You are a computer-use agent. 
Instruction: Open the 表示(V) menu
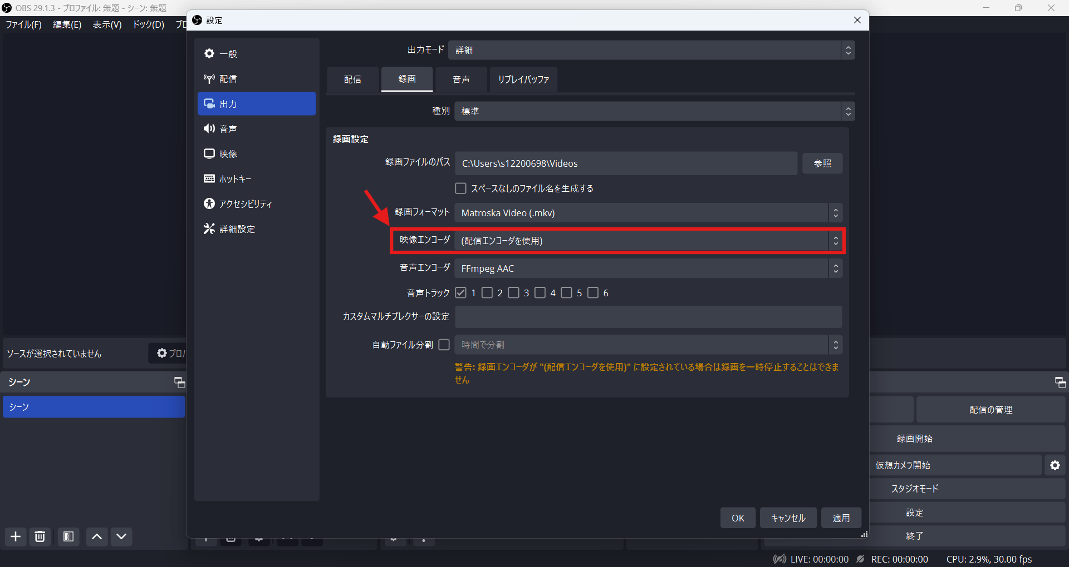(x=107, y=24)
